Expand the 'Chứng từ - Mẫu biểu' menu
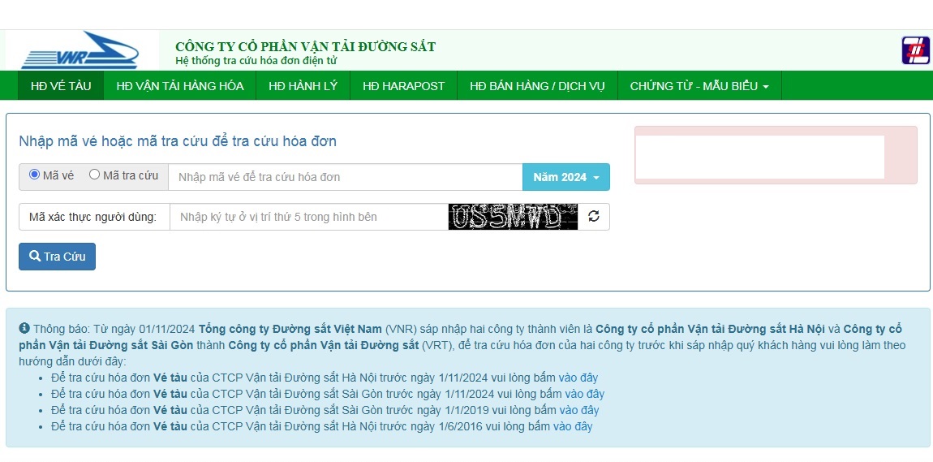Screen dimensions: 933x462 point(699,86)
